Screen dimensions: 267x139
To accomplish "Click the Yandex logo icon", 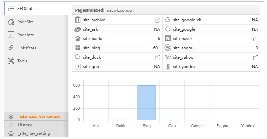I will point(168,67).
